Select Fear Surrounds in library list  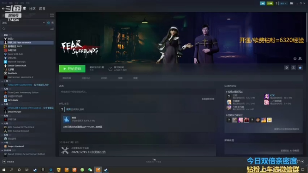click(27, 43)
